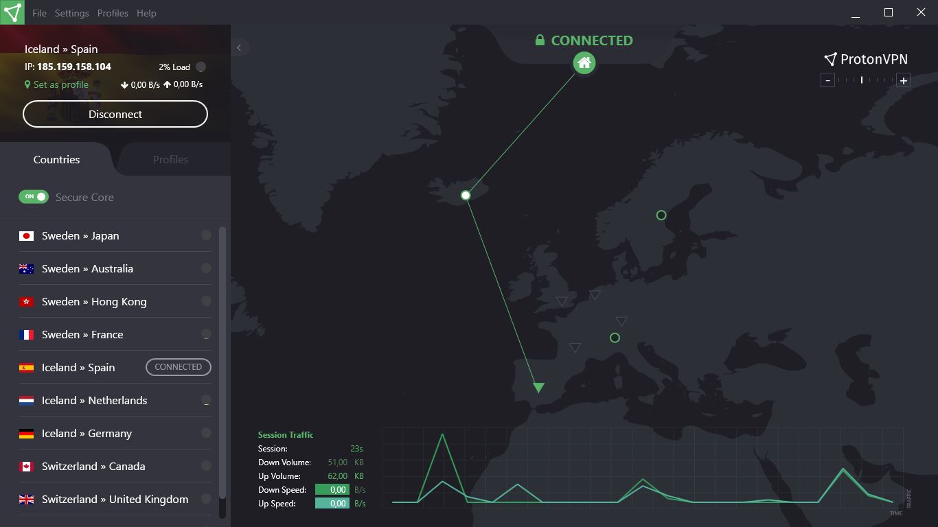Click the Set as profile link

coord(61,84)
